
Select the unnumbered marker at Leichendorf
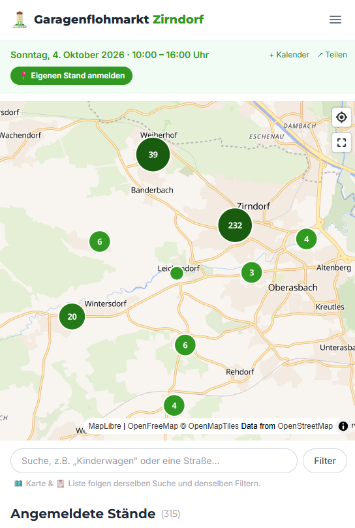[177, 273]
